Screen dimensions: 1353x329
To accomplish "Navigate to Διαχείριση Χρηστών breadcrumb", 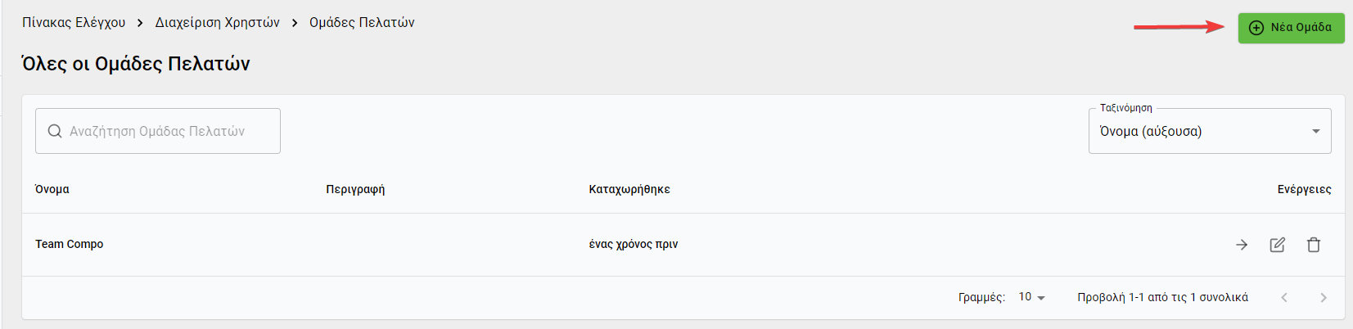I will pos(218,23).
